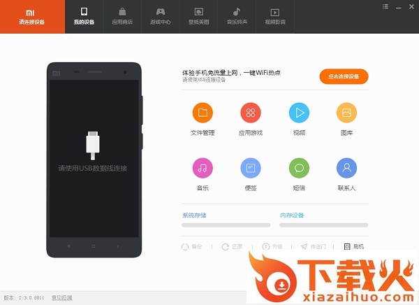Screen dimensions: 419x305
Task: Click the Mi logo 请连接设备 panel
Action: click(x=32, y=17)
